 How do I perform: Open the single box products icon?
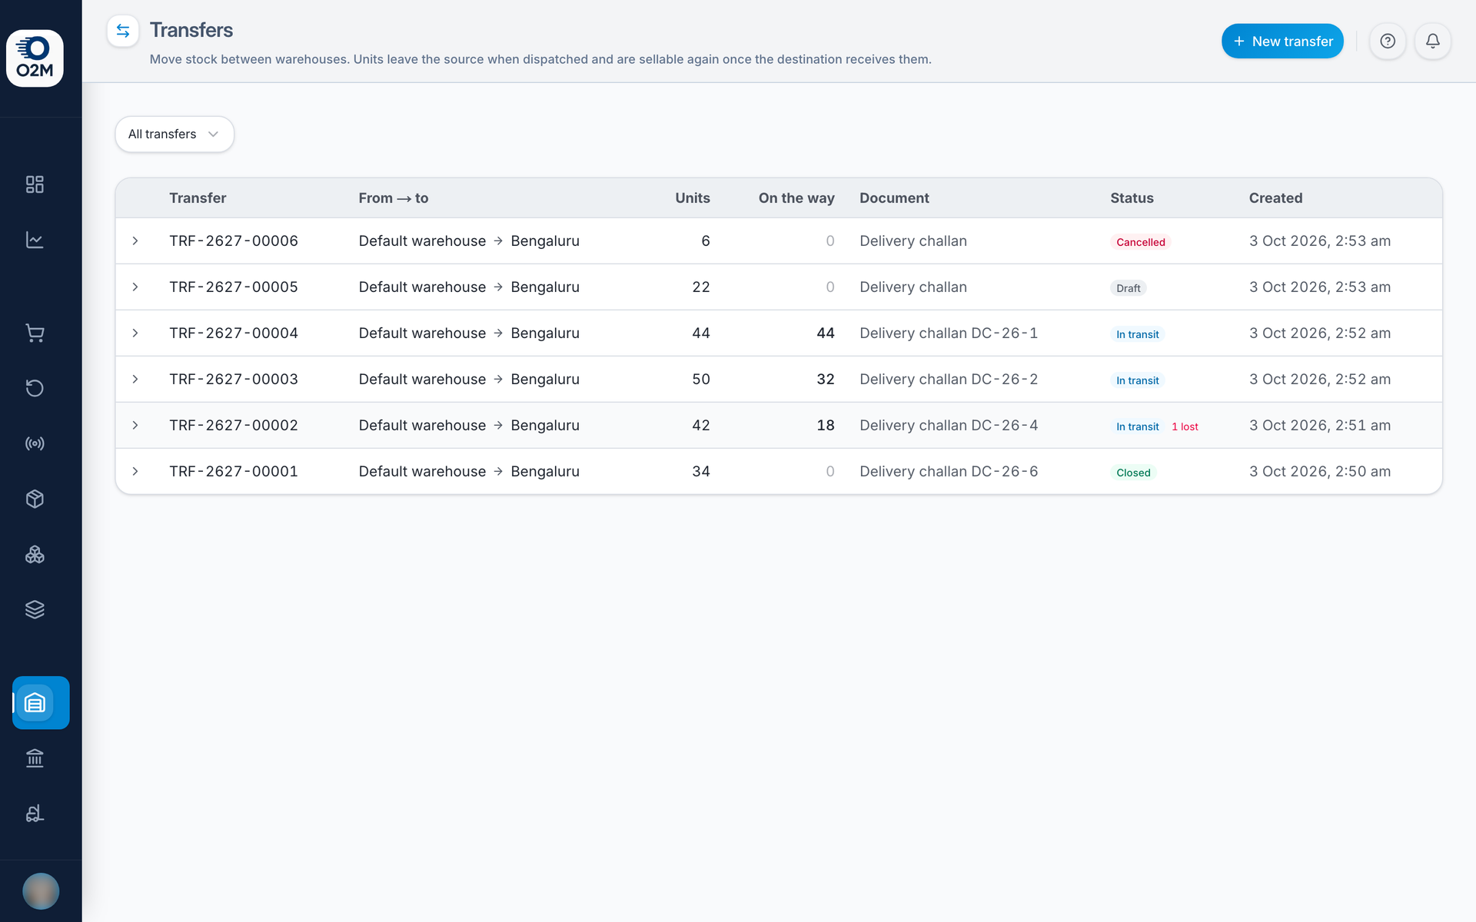coord(35,499)
